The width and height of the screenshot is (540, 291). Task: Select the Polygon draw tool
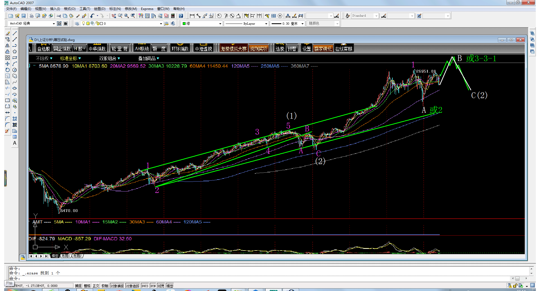pyautogui.click(x=15, y=52)
